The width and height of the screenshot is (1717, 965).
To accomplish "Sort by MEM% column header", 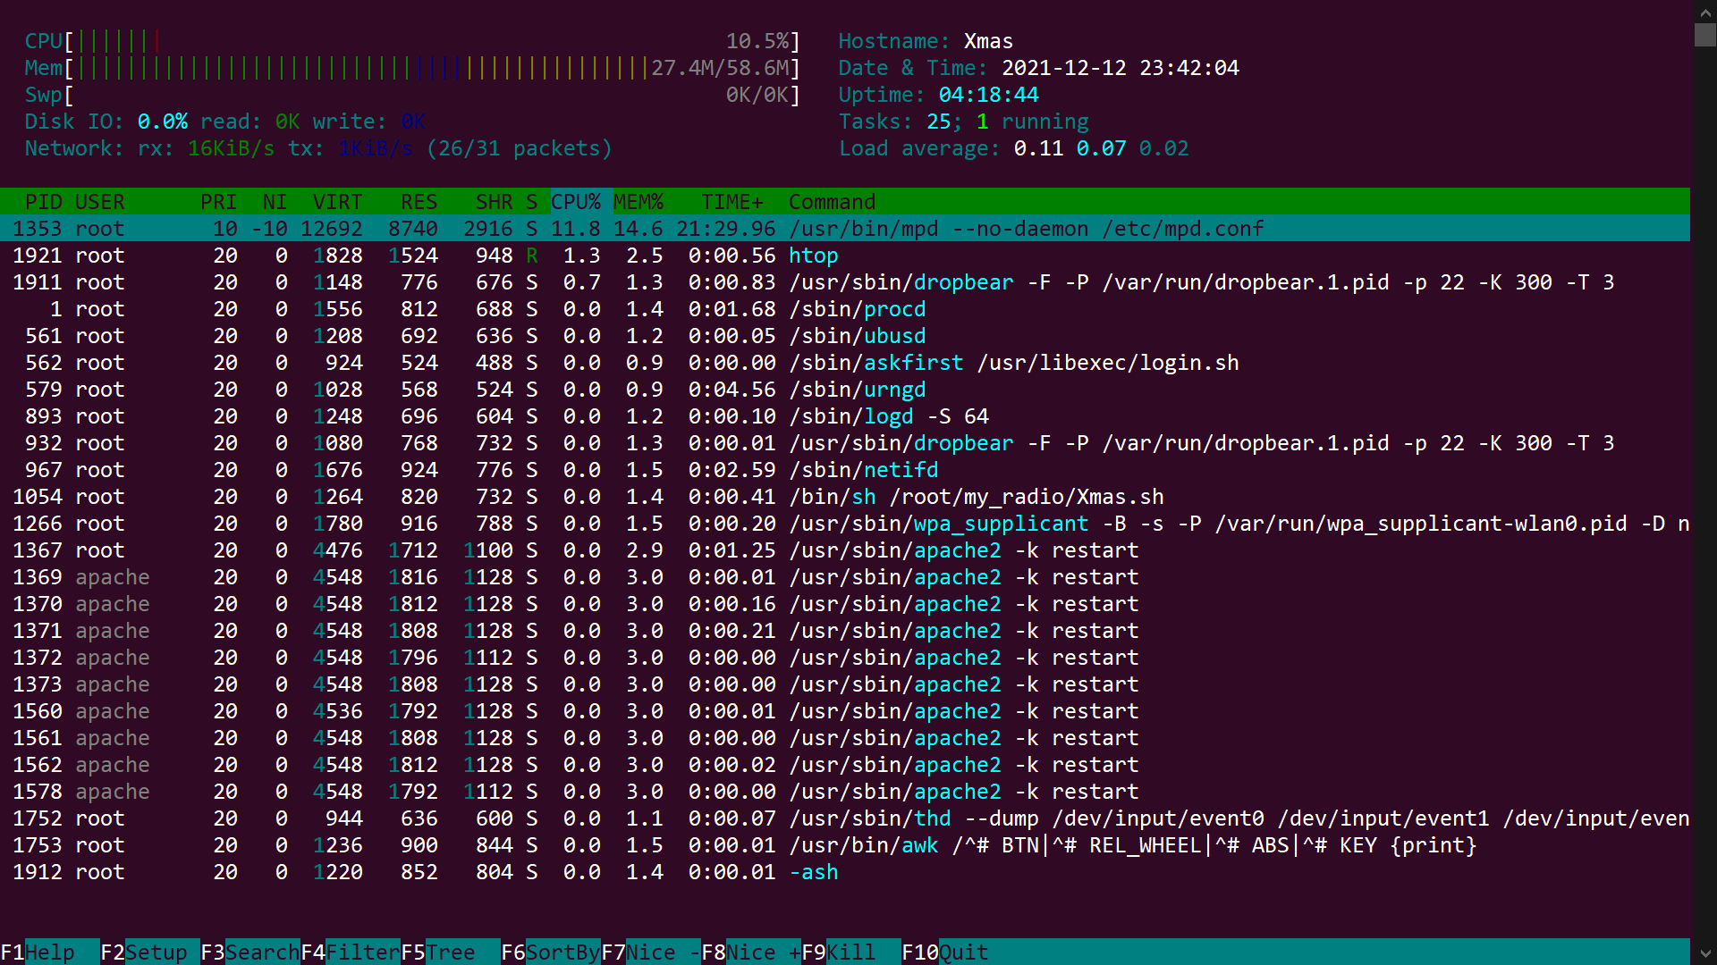I will point(638,202).
